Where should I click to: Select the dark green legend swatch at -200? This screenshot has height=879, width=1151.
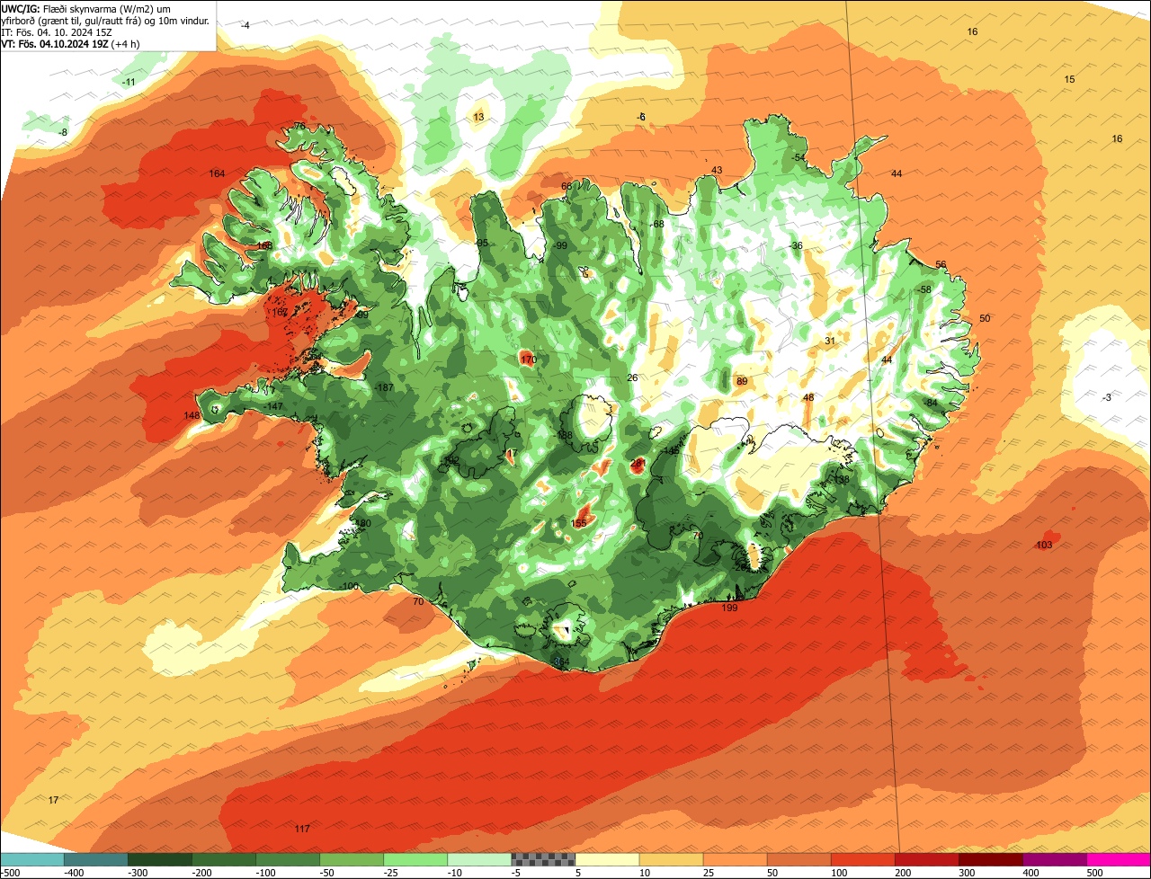pyautogui.click(x=224, y=859)
